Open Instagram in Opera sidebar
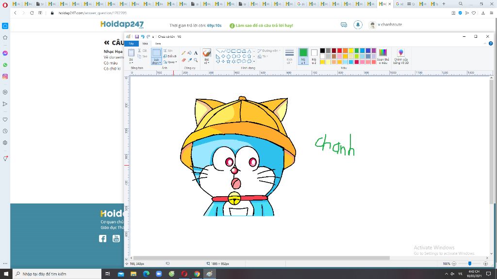Viewport: 497px width, 279px height. pos(5,77)
